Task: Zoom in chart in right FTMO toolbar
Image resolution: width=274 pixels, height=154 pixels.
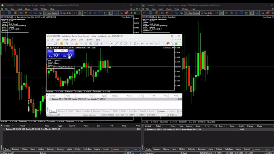Action: click(x=231, y=13)
